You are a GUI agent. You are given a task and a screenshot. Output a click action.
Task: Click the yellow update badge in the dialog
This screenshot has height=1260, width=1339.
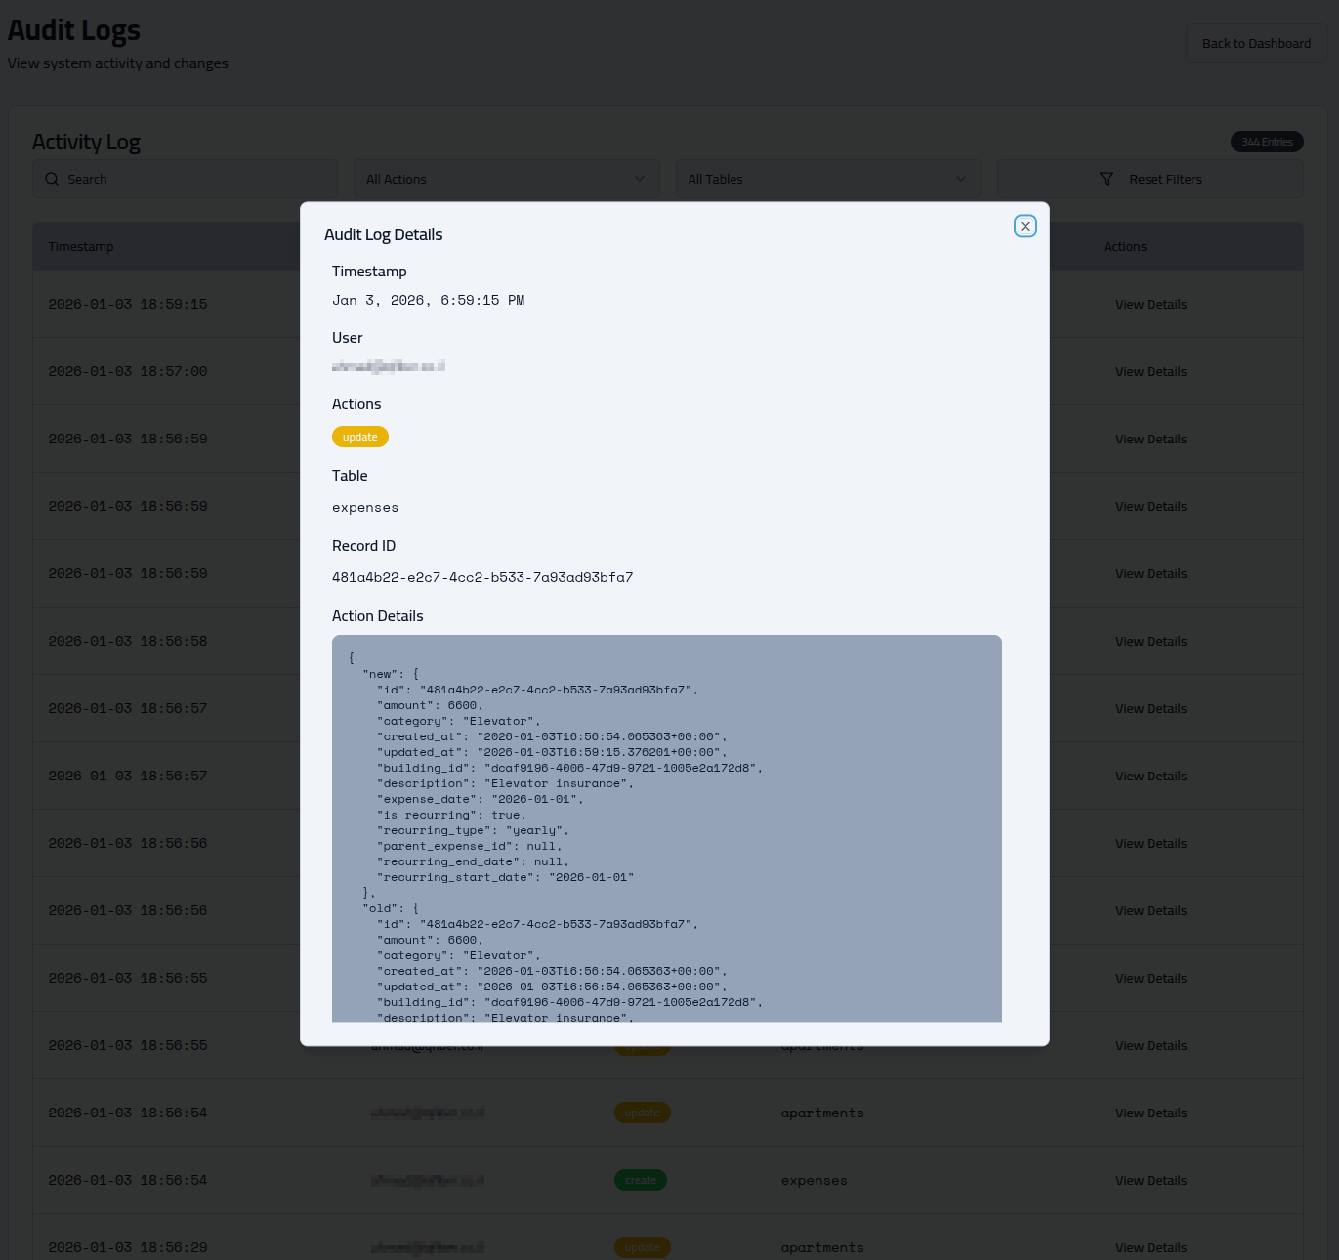click(360, 438)
